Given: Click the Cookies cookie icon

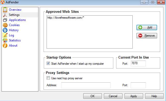Looking at the screenshot, I should (x=5, y=25).
